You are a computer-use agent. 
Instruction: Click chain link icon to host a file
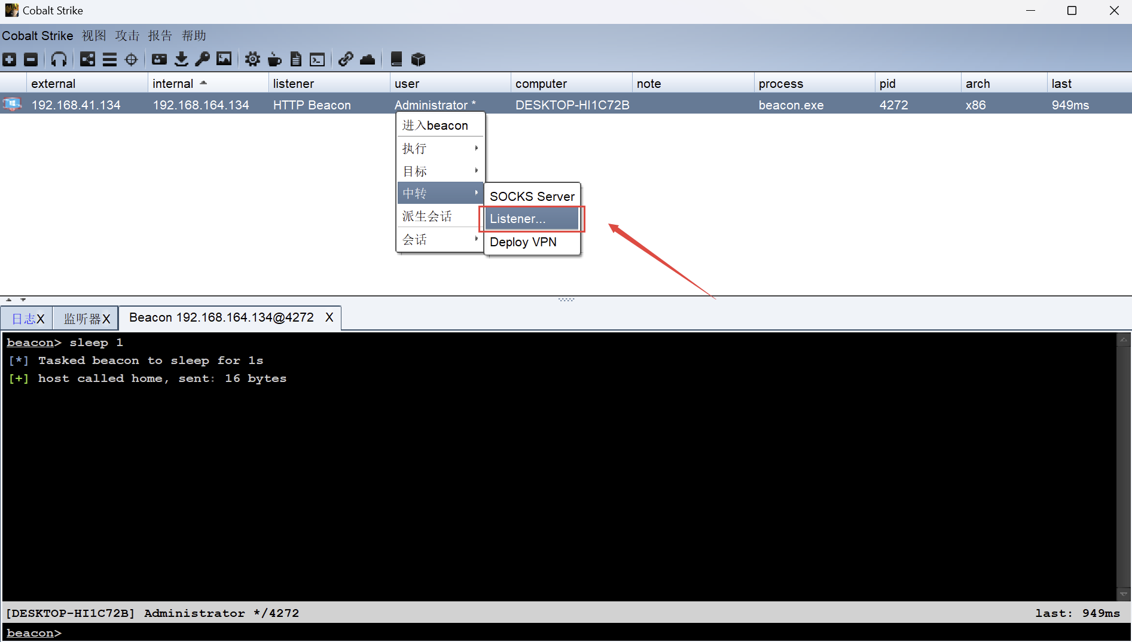tap(346, 59)
